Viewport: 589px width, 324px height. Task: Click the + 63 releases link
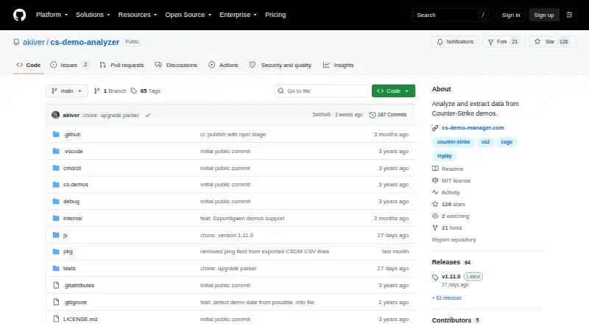(447, 298)
